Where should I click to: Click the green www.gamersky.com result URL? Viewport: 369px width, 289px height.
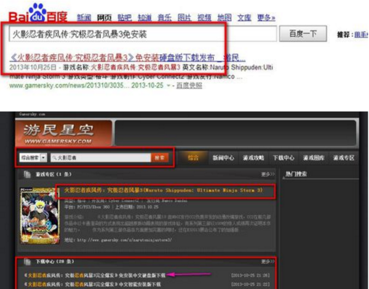pyautogui.click(x=69, y=85)
